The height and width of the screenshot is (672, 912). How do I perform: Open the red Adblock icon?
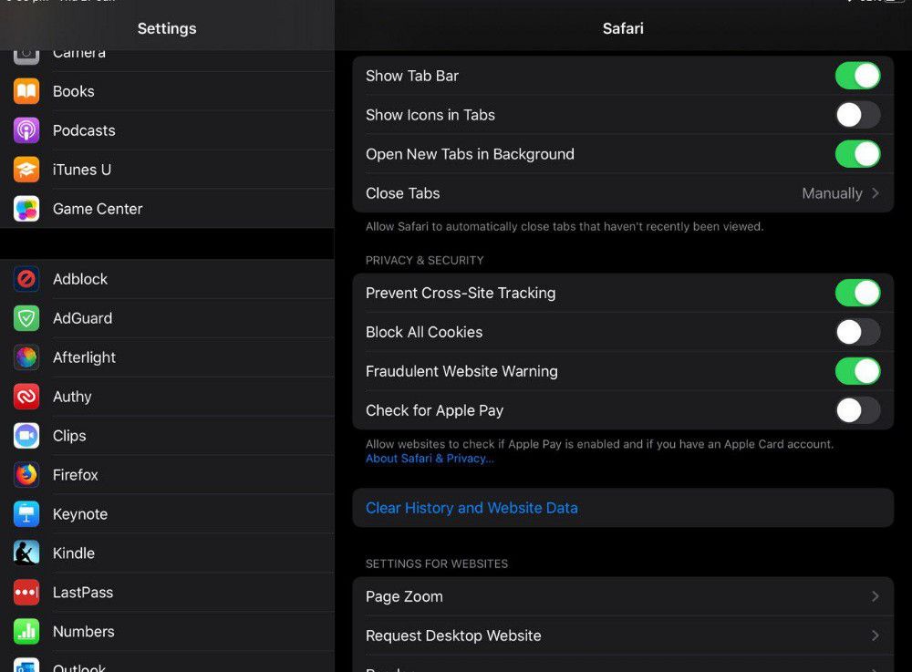coord(26,279)
